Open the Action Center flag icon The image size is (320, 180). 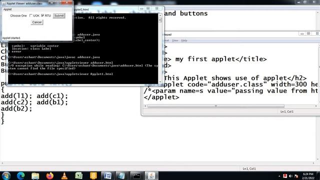pos(296,176)
